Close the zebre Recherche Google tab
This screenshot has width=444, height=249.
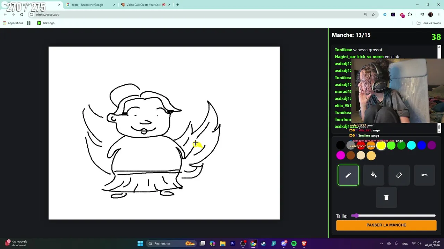[x=114, y=5]
